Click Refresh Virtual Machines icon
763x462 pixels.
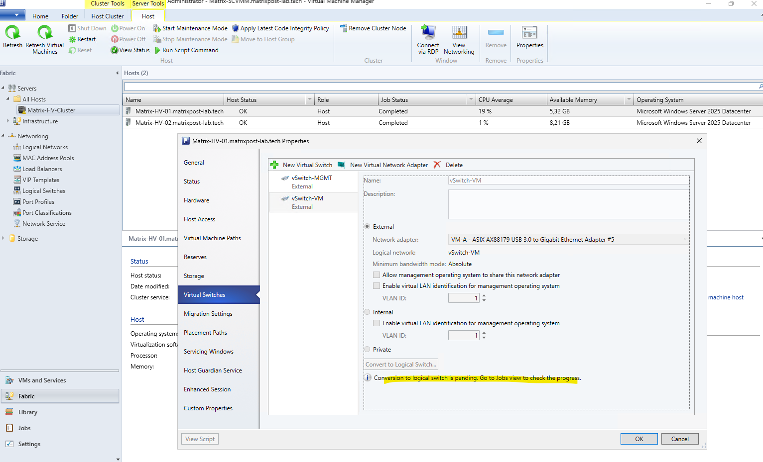(45, 39)
